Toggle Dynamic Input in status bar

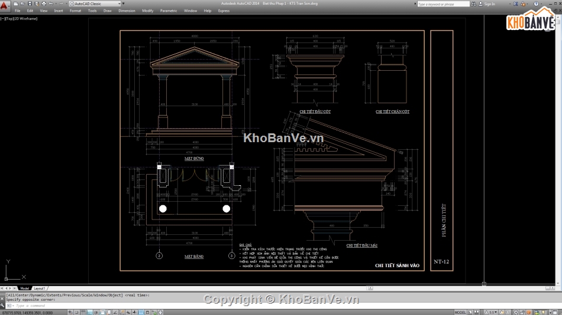click(x=128, y=312)
